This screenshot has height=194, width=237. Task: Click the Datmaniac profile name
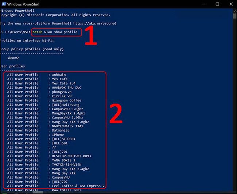(x=61, y=130)
